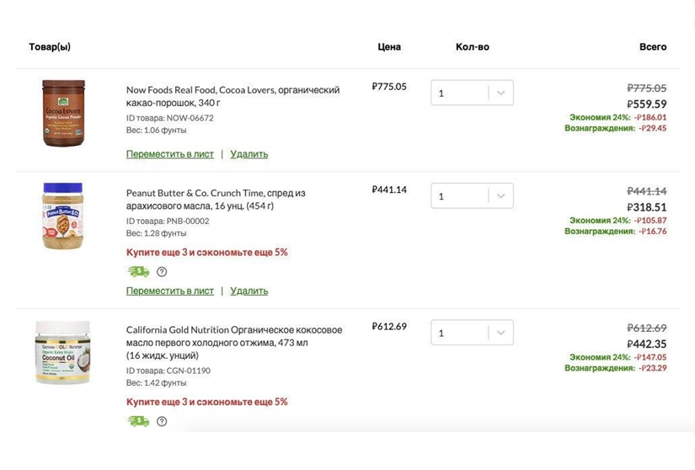Image resolution: width=695 pixels, height=470 pixels.
Task: Open the Peanut Butter & Co. jar image
Action: (64, 216)
